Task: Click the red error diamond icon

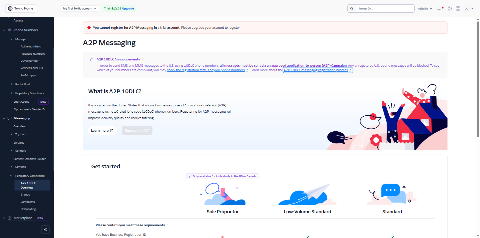Action: (89, 28)
